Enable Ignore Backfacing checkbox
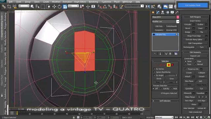 tap(154, 72)
